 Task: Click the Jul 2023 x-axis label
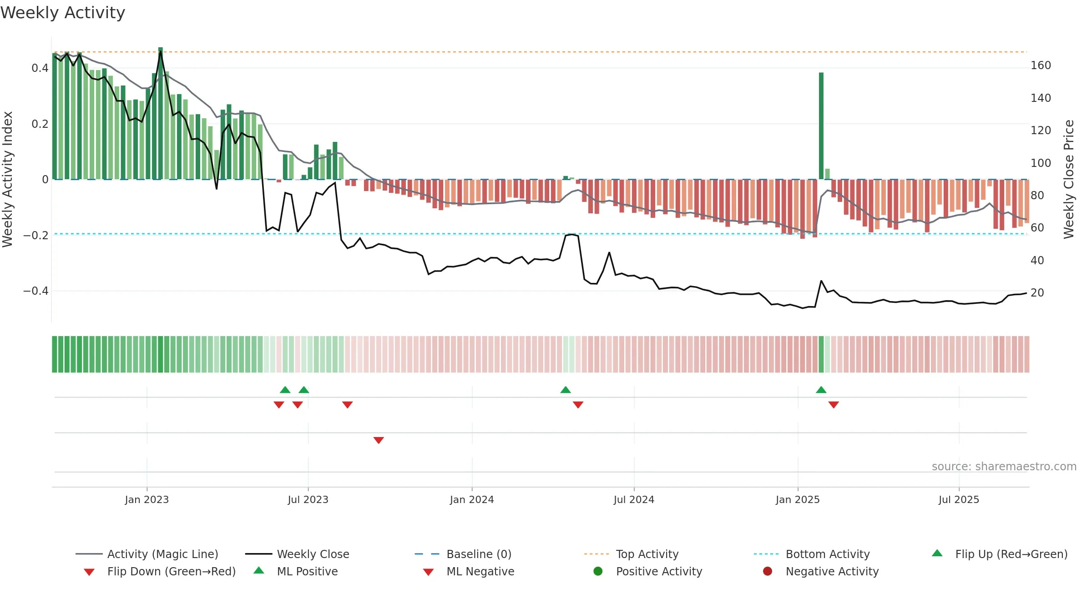[x=308, y=499]
